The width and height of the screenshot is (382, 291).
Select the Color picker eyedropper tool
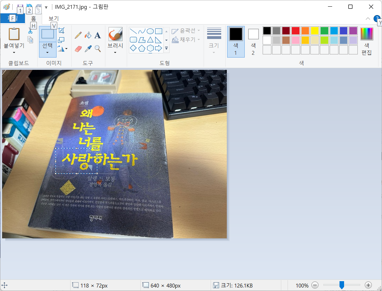click(88, 49)
